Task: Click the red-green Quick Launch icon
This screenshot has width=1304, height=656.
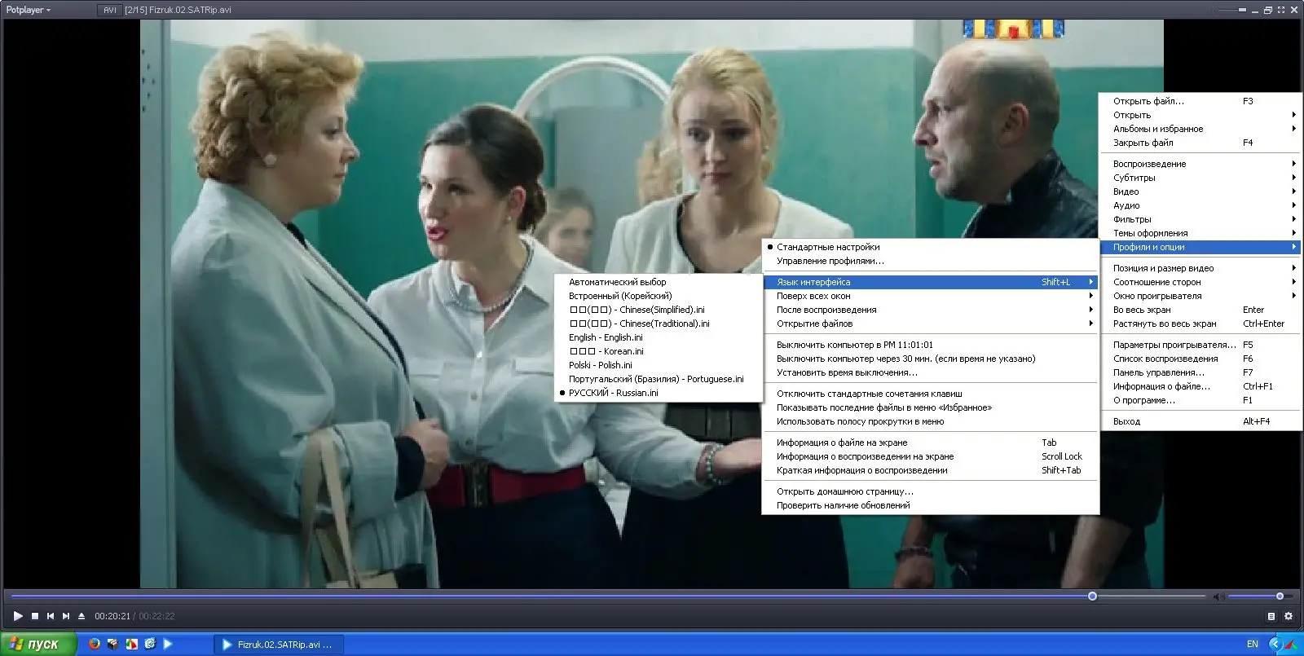Action: (131, 644)
